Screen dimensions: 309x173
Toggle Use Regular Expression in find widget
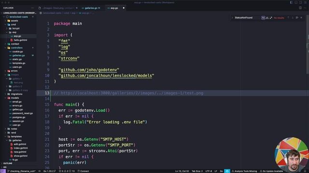tap(271, 18)
